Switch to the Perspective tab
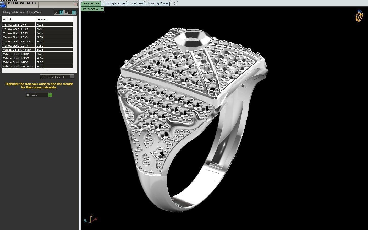The image size is (368, 230). [x=91, y=3]
